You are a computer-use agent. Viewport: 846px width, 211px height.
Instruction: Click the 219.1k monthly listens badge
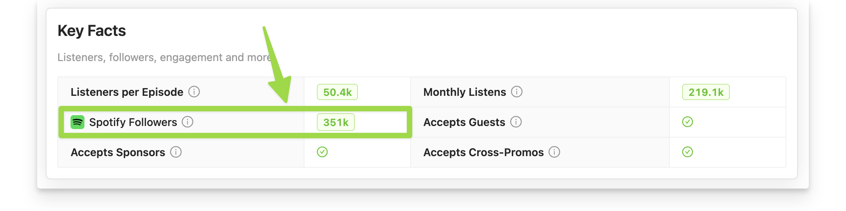point(706,92)
